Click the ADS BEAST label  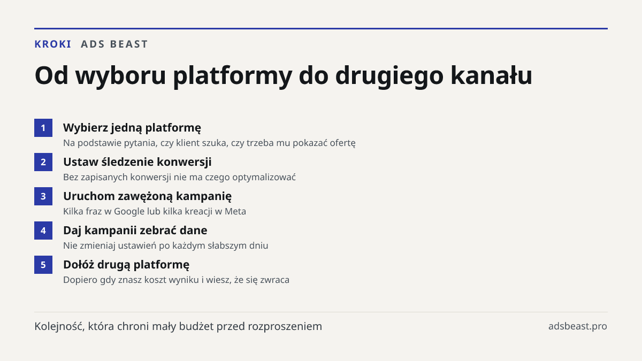click(114, 44)
